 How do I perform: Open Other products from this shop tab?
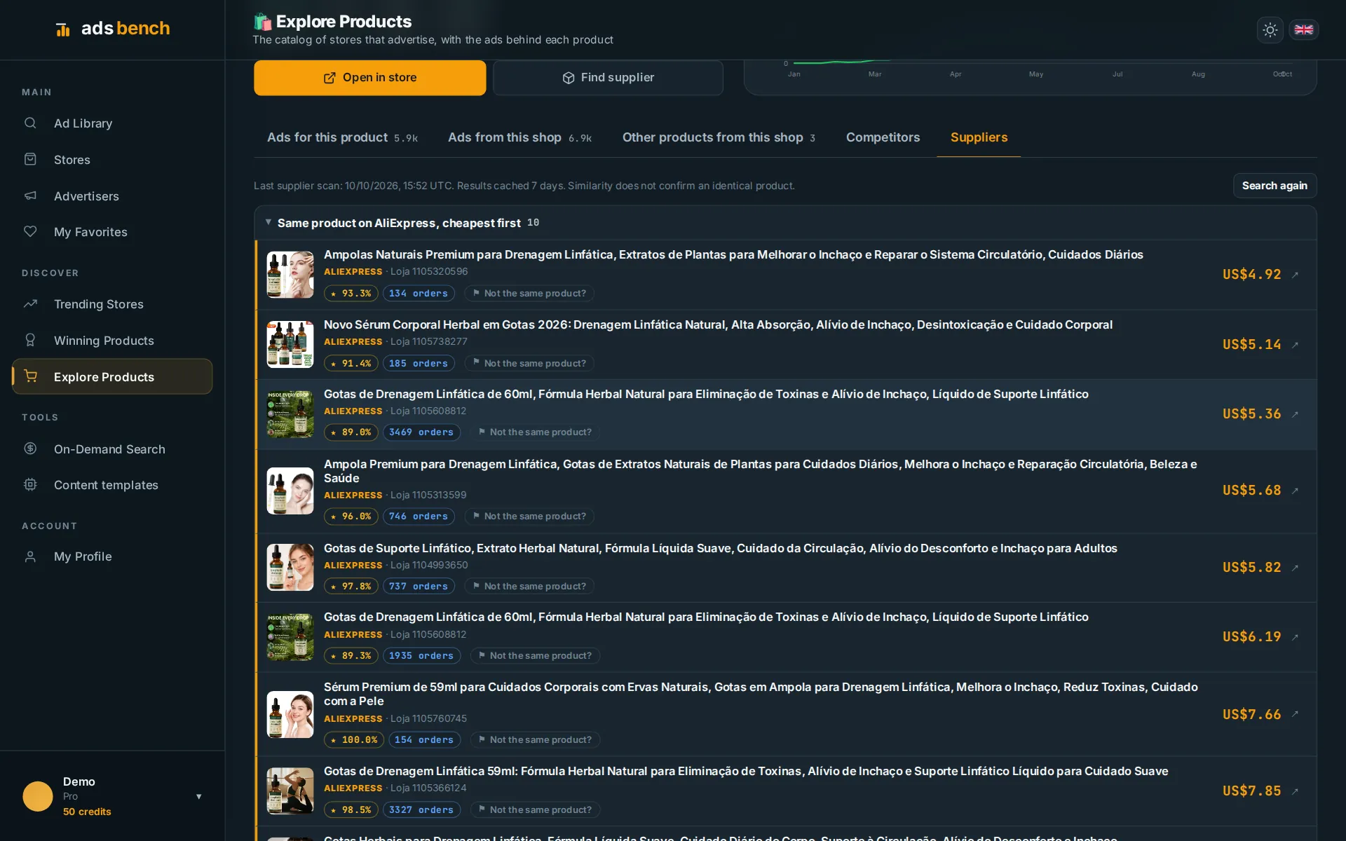(719, 137)
